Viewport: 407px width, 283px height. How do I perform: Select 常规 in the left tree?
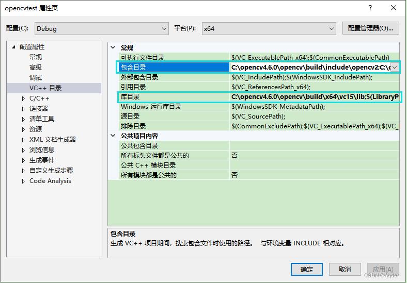coord(36,57)
